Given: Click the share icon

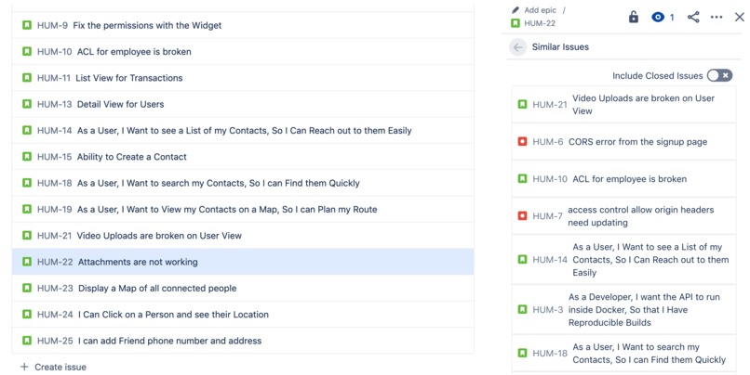Looking at the screenshot, I should (693, 17).
